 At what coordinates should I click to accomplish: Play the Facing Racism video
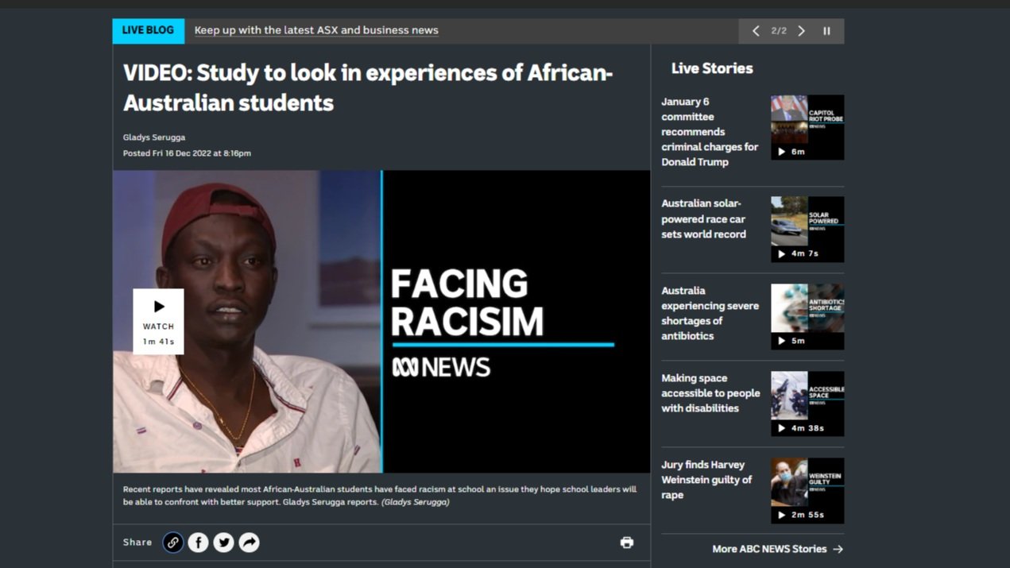coord(158,322)
